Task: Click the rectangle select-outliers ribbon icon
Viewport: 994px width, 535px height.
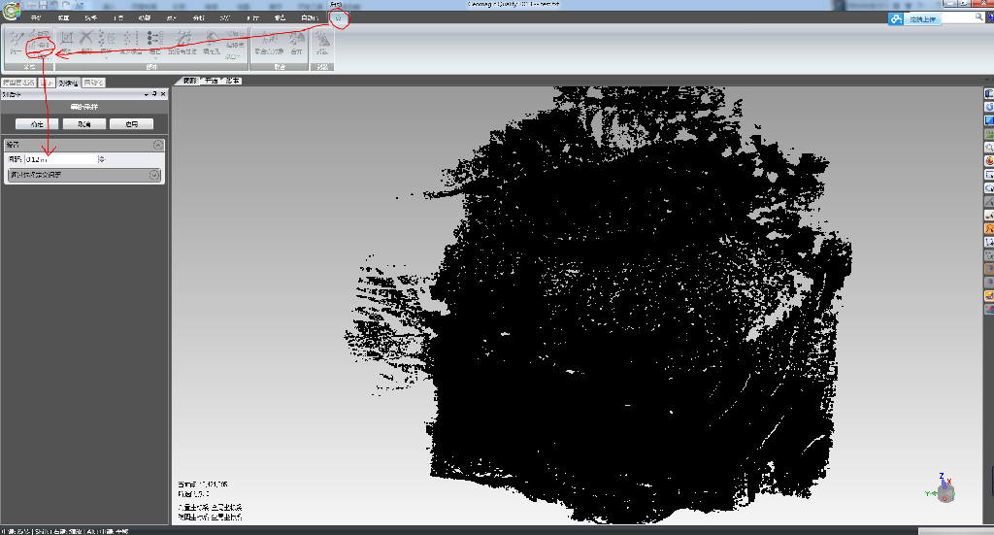Action: tap(67, 42)
